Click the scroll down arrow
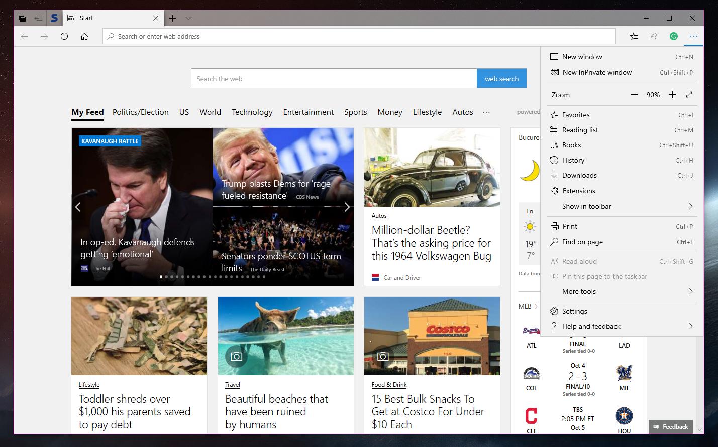This screenshot has height=447, width=718. tap(699, 429)
